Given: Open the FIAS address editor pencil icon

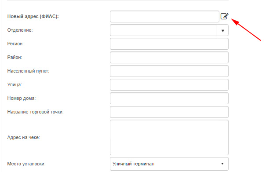Looking at the screenshot, I should (225, 16).
